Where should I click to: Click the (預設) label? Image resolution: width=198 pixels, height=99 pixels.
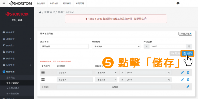coord(45,87)
